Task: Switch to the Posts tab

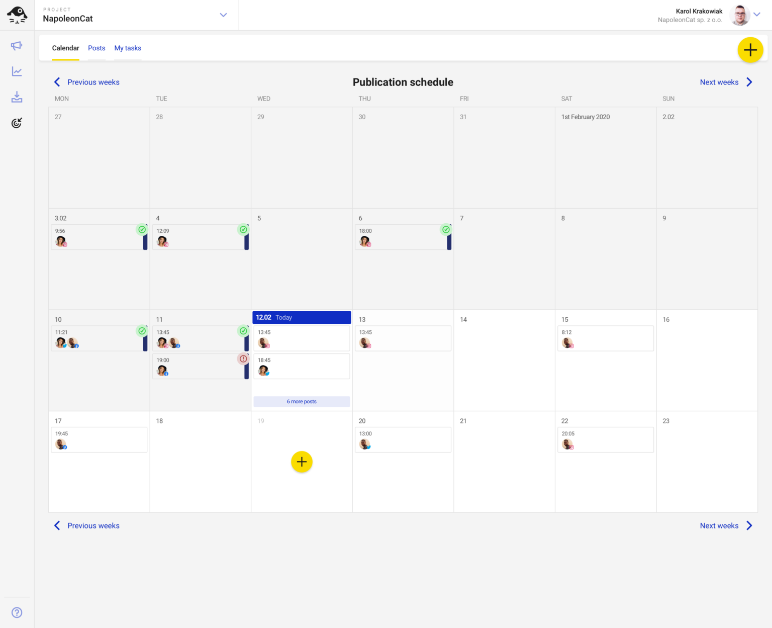Action: point(96,48)
